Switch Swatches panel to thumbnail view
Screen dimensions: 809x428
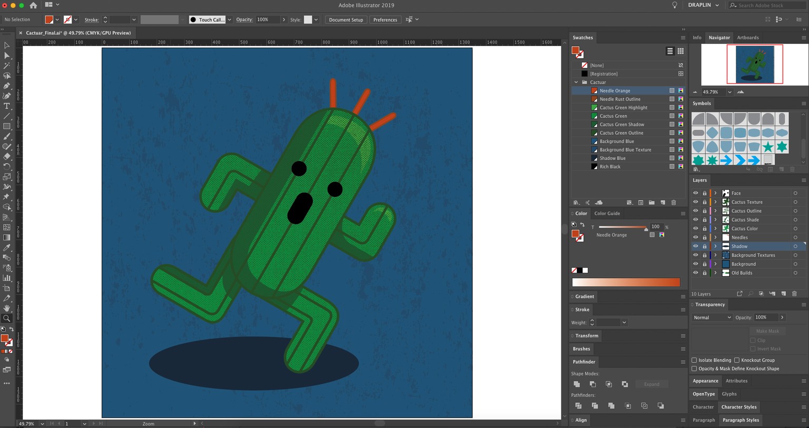(x=680, y=51)
